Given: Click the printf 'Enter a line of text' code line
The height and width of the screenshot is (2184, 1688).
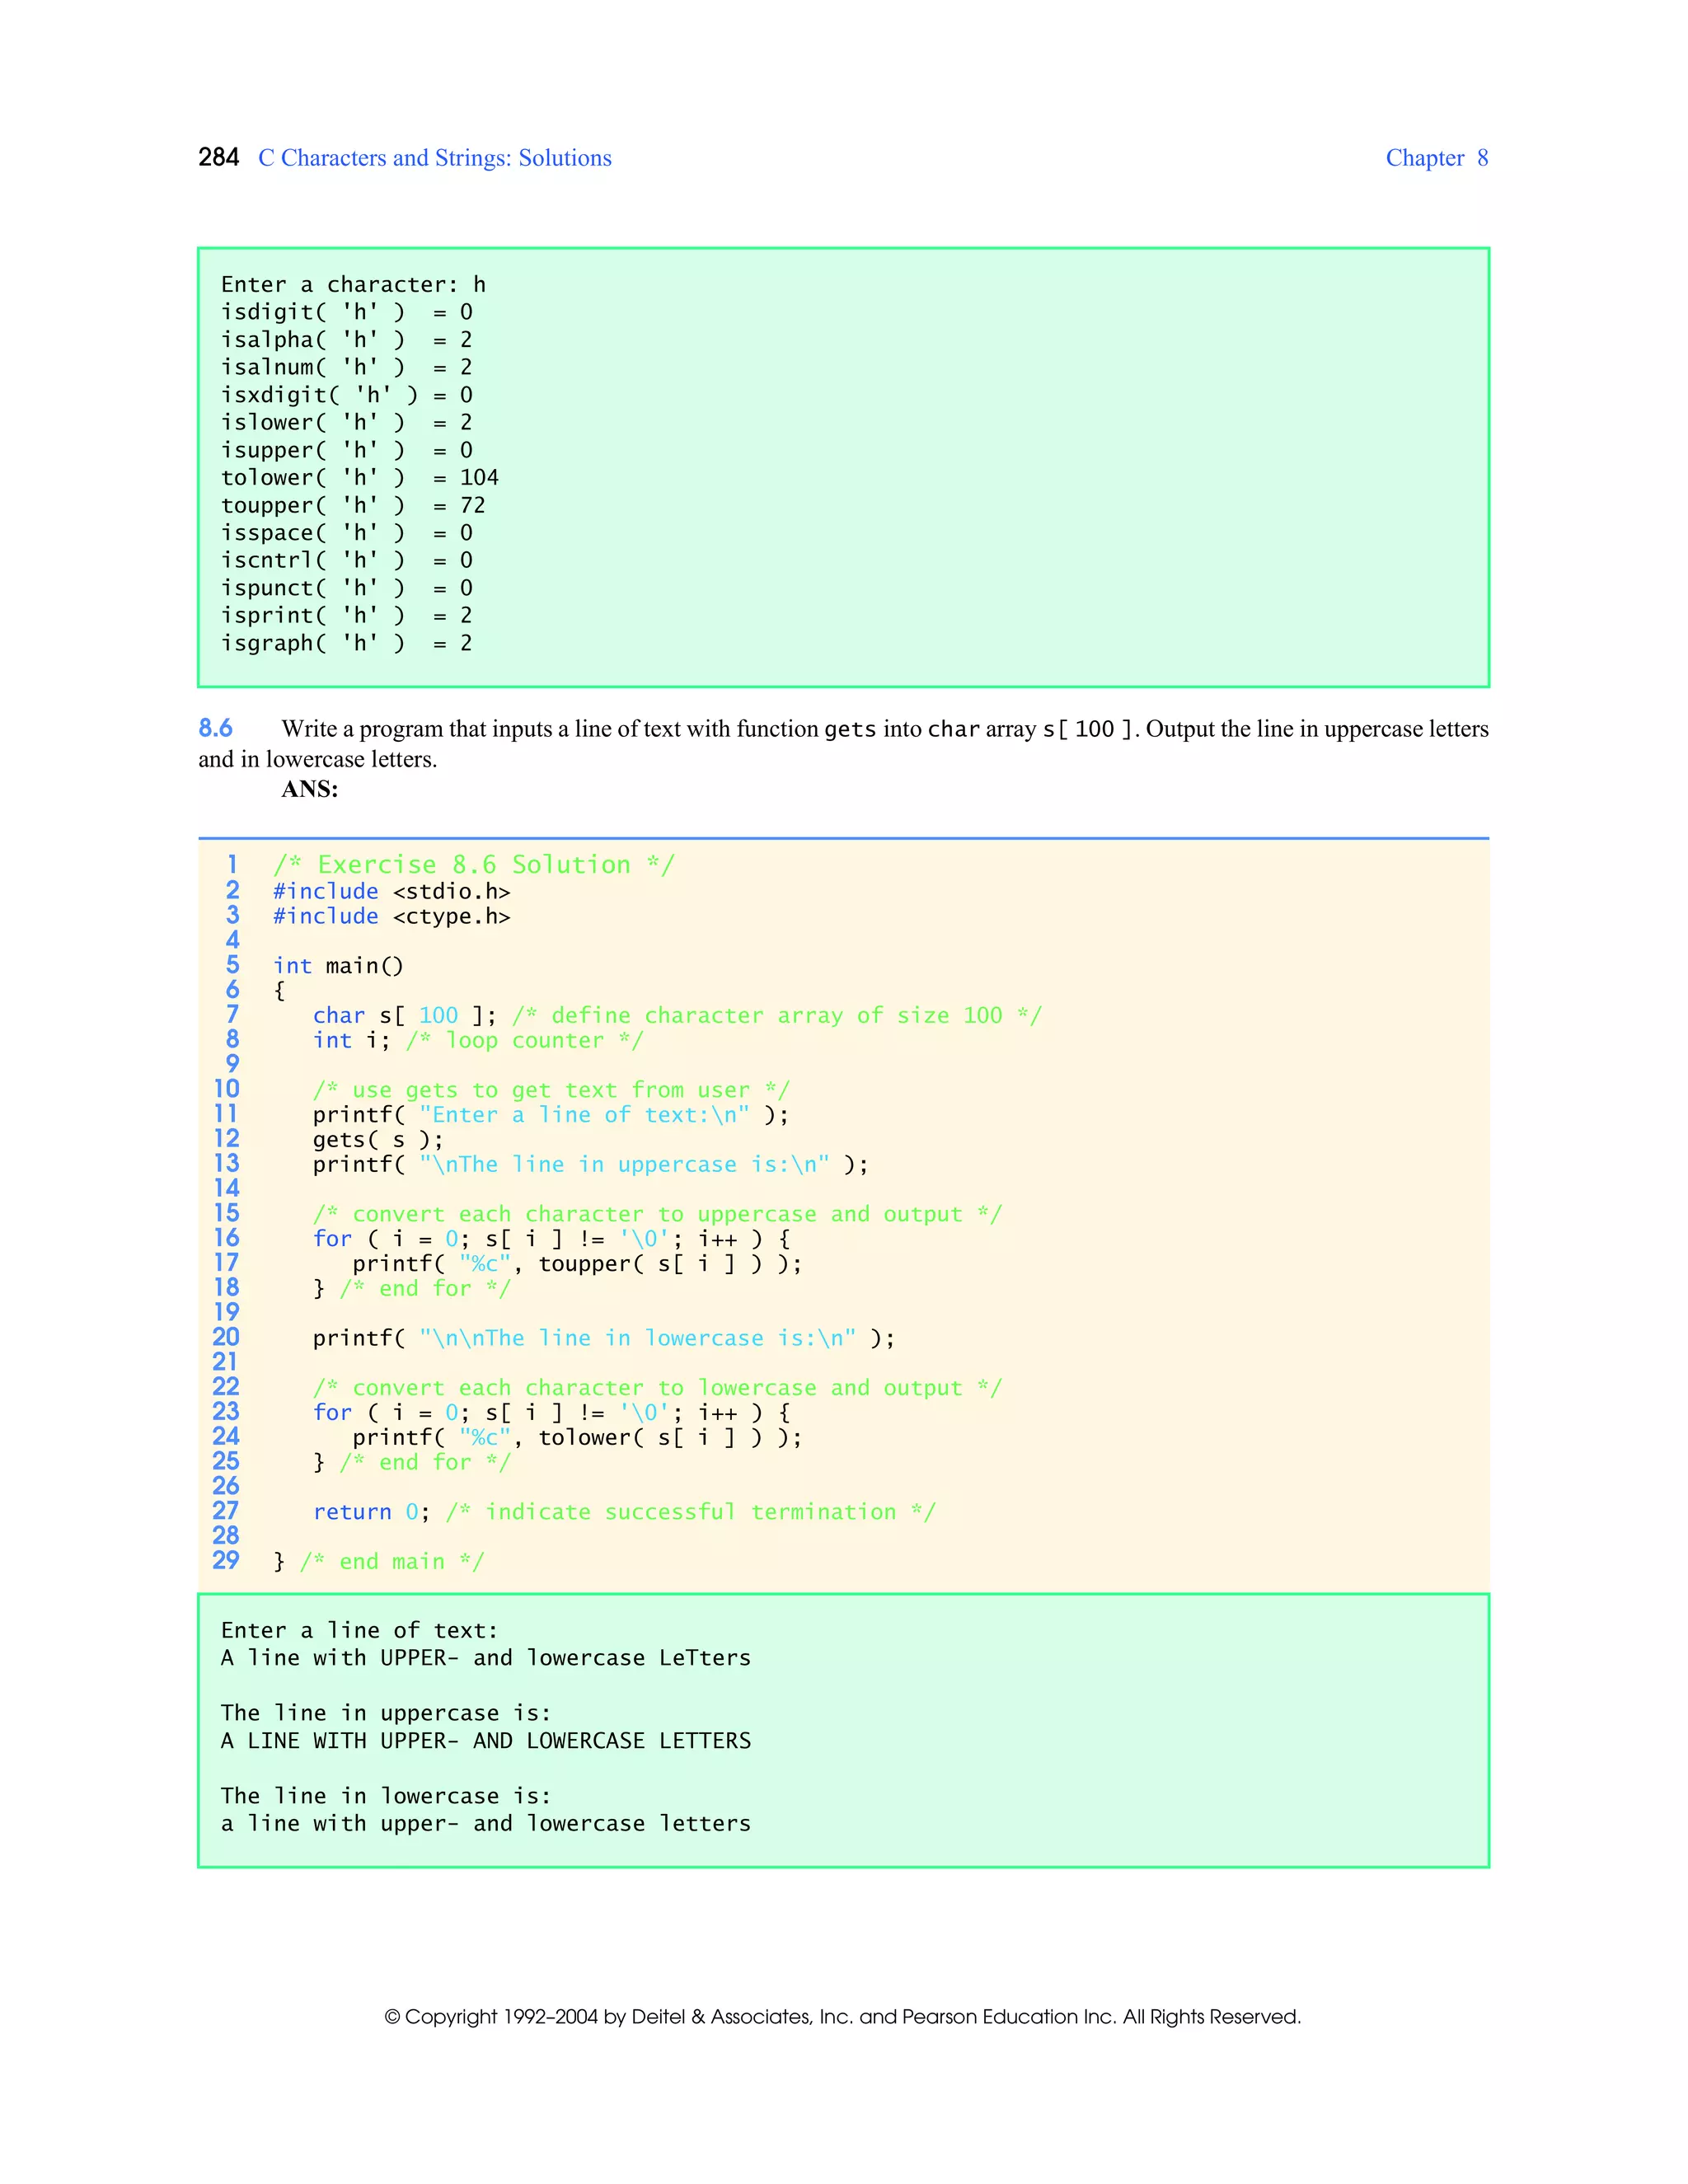Looking at the screenshot, I should [551, 1115].
